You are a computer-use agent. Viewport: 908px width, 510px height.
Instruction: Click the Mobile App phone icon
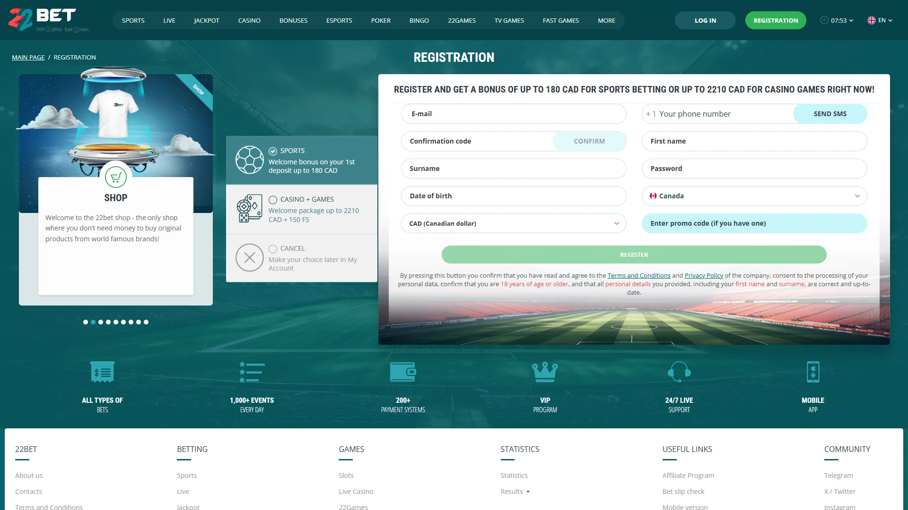click(x=813, y=372)
